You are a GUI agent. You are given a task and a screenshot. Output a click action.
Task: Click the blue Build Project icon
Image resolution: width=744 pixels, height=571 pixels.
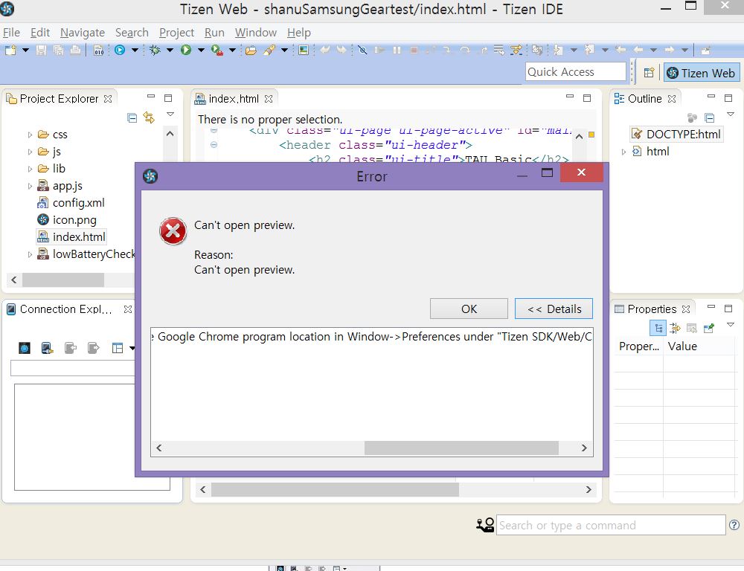120,50
